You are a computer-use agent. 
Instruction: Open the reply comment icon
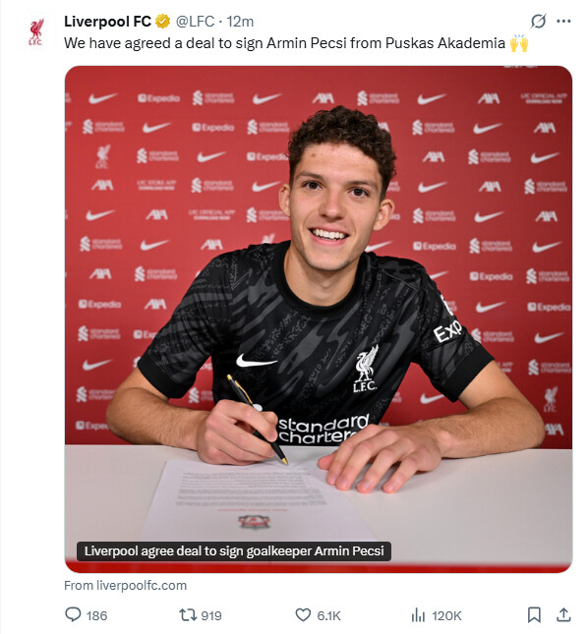[73, 615]
